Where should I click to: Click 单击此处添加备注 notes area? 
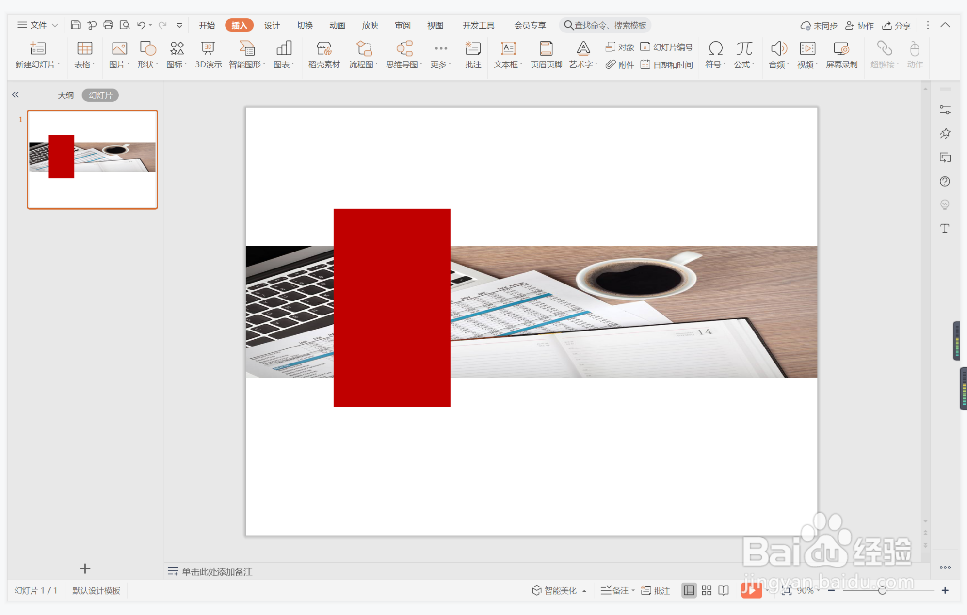pyautogui.click(x=217, y=571)
